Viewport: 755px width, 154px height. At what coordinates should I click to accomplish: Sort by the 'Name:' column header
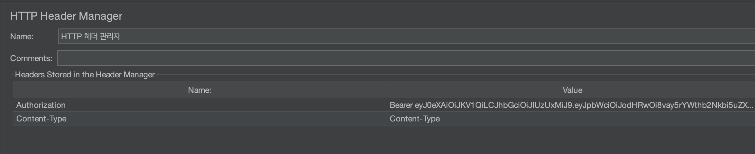199,90
